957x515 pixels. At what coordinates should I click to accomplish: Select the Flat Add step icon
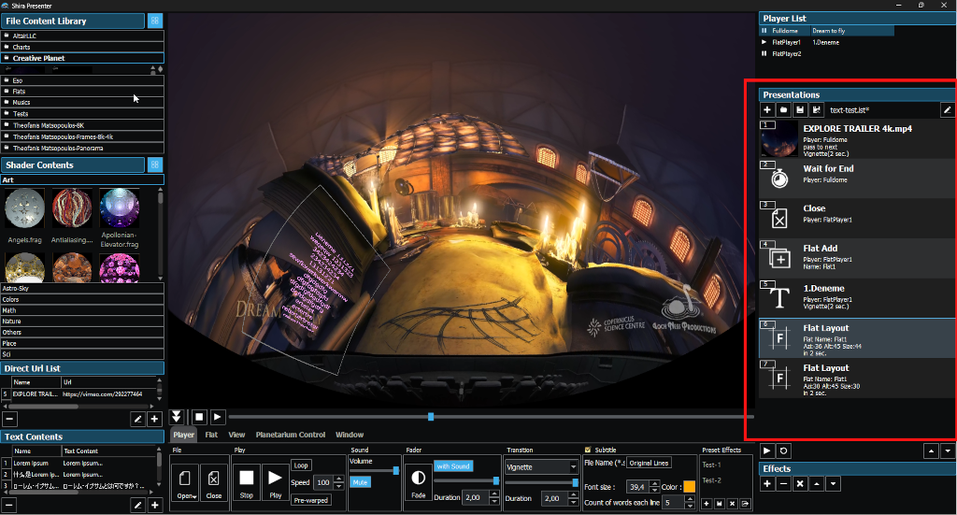click(x=779, y=258)
